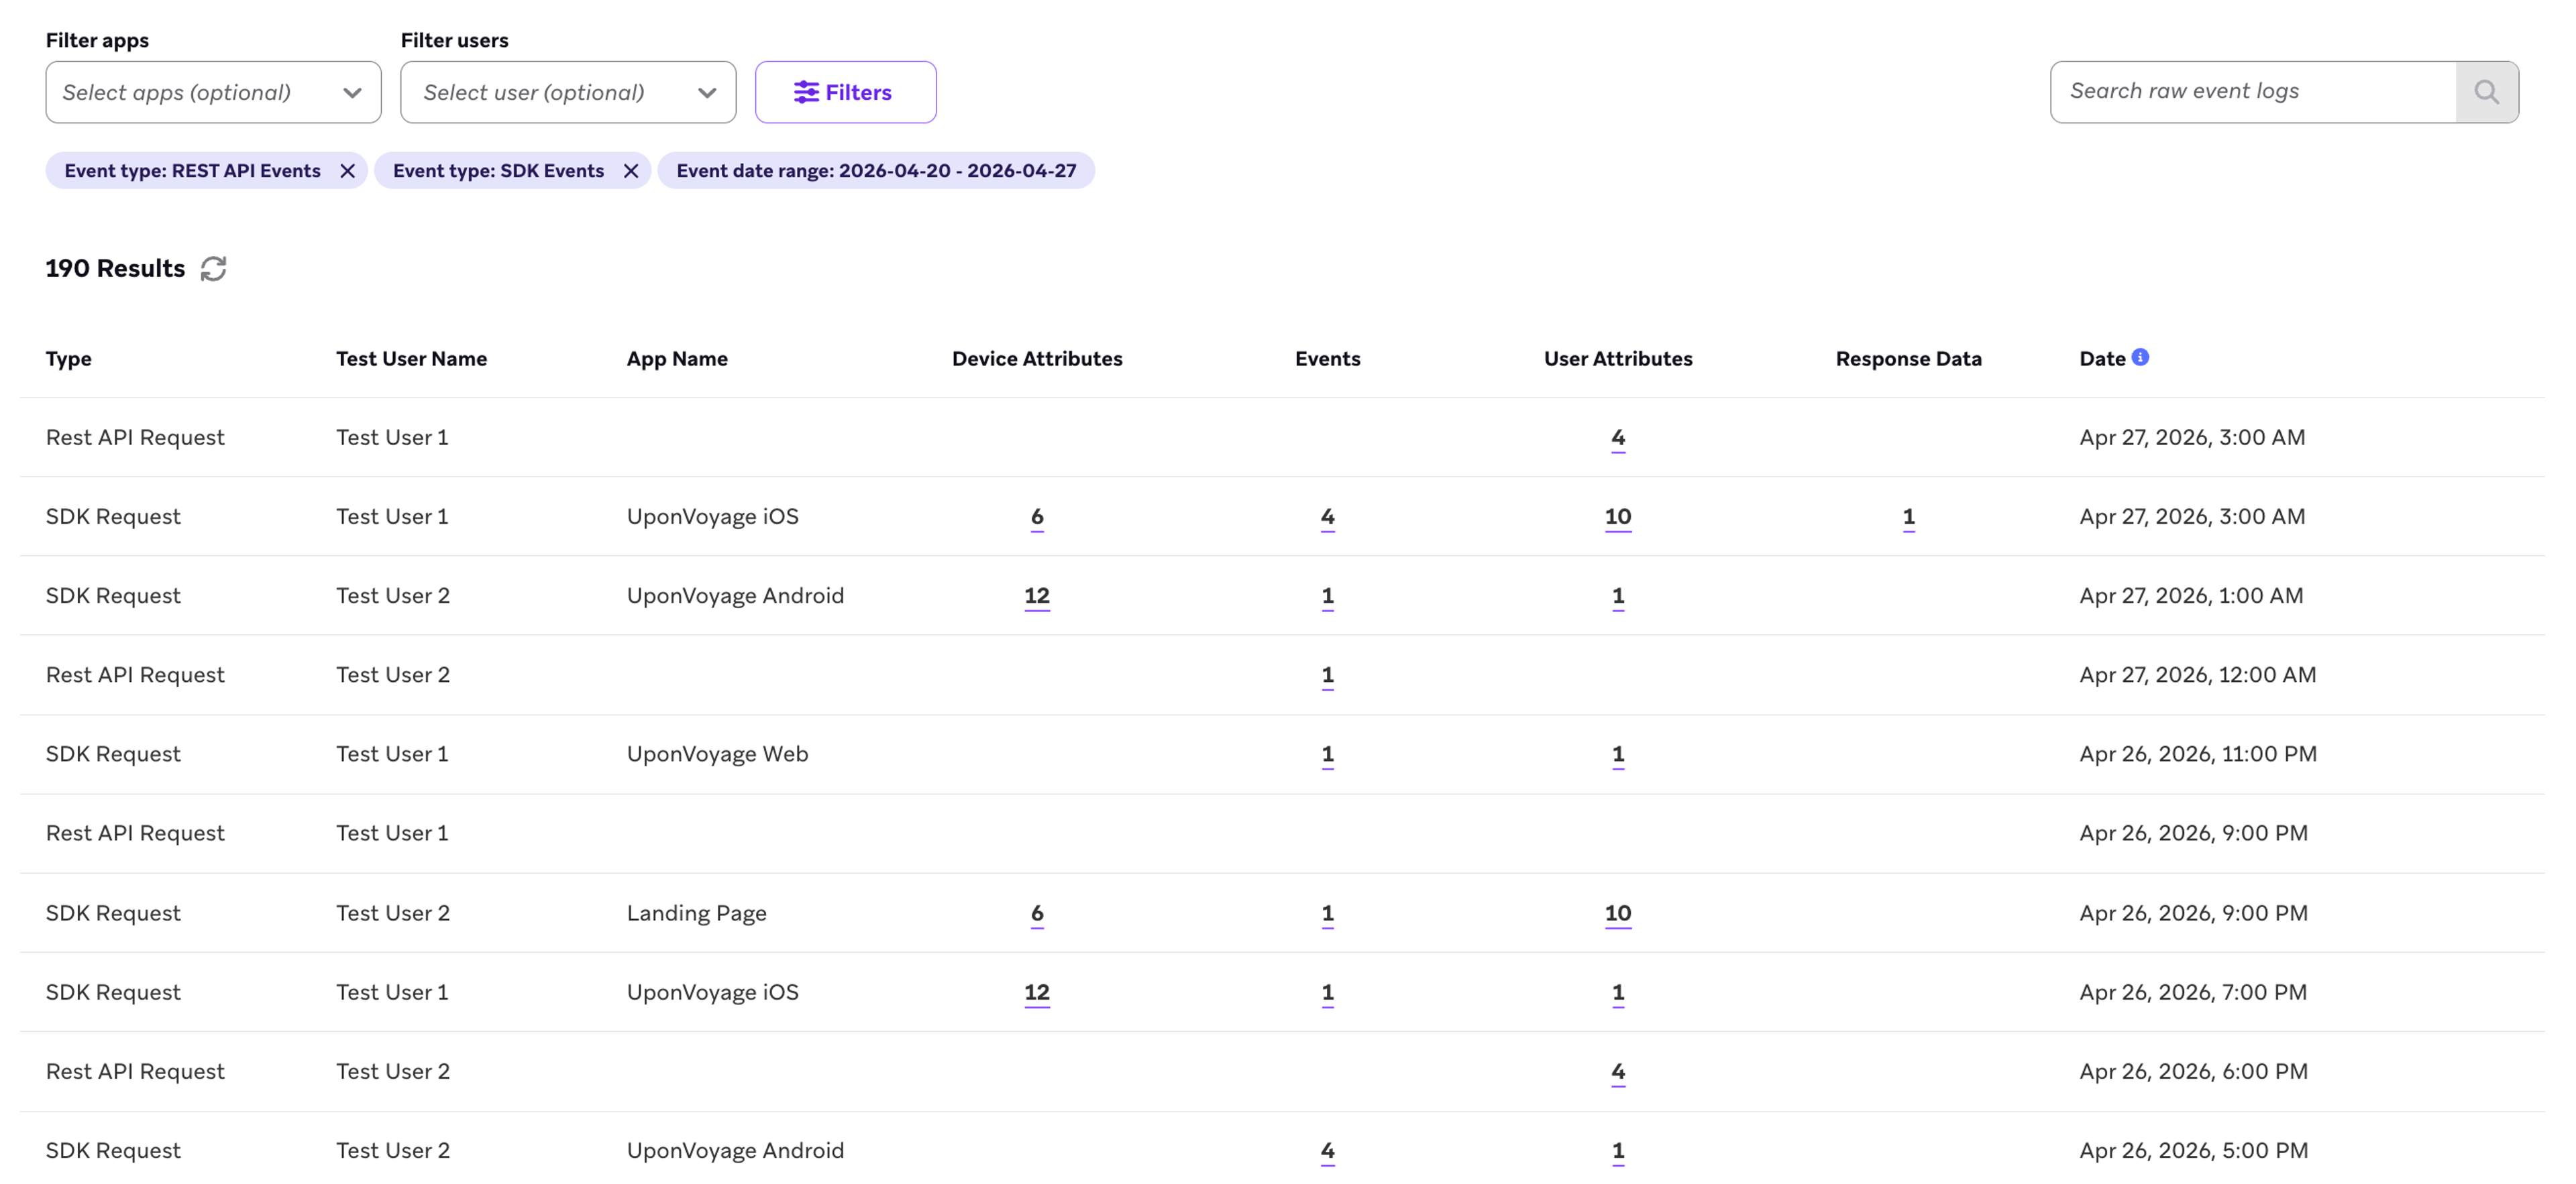Click the Date column info icon
Viewport: 2576px width, 1184px height.
[2140, 357]
